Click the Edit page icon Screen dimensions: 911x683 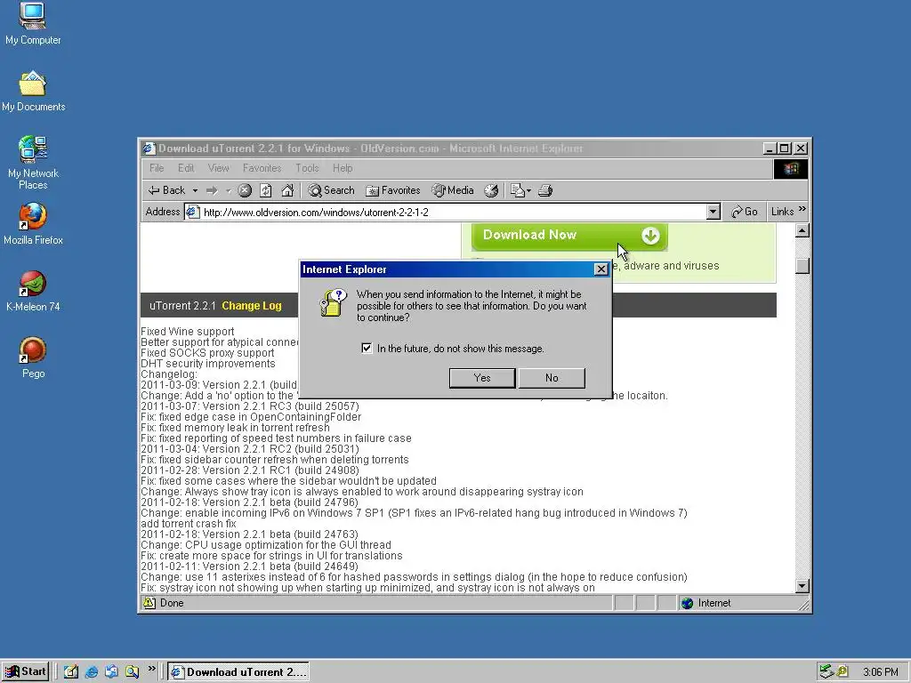517,190
